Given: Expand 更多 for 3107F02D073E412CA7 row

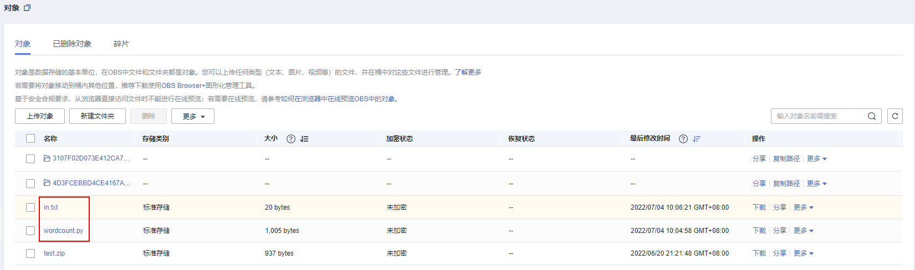Looking at the screenshot, I should (x=817, y=159).
